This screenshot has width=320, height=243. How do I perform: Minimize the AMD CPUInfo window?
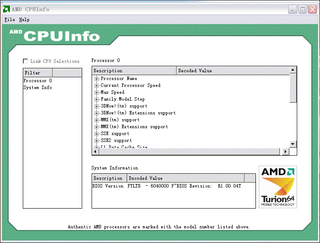point(292,9)
